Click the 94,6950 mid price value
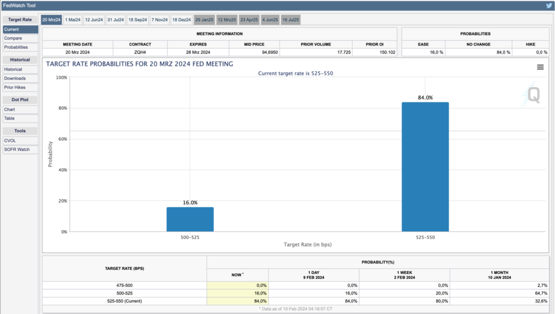The image size is (555, 314). [270, 52]
